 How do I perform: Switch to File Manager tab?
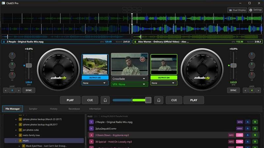coord(13,109)
